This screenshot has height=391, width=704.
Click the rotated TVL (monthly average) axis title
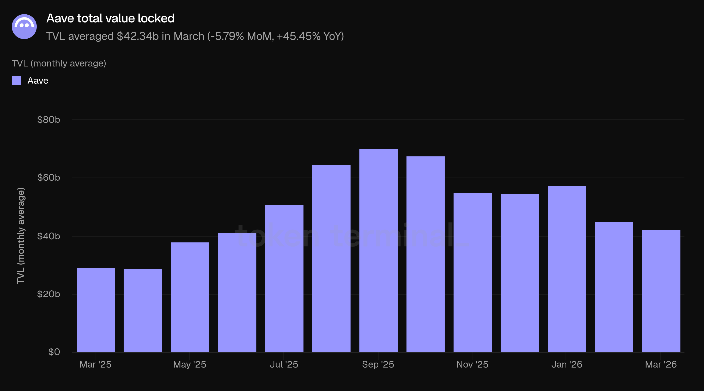21,236
